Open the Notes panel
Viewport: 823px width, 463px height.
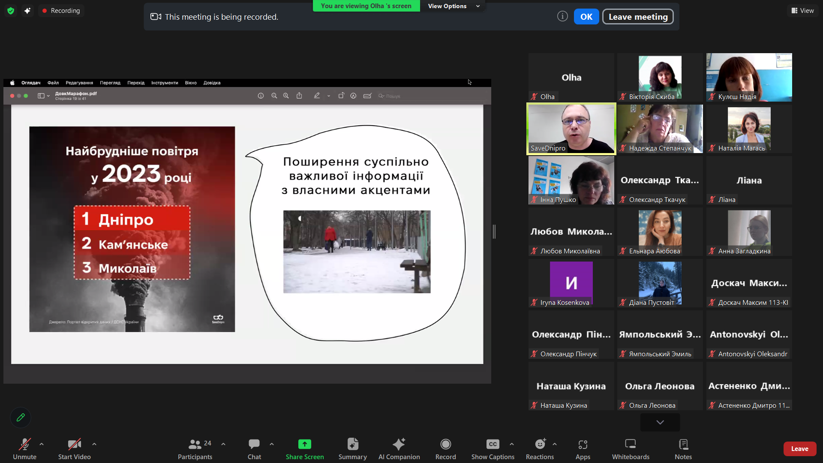pos(683,448)
